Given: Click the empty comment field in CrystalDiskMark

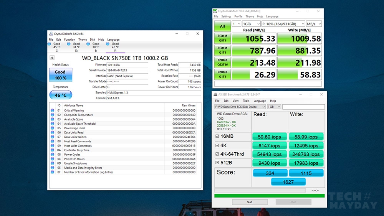Looking at the screenshot, I should click(x=268, y=84).
